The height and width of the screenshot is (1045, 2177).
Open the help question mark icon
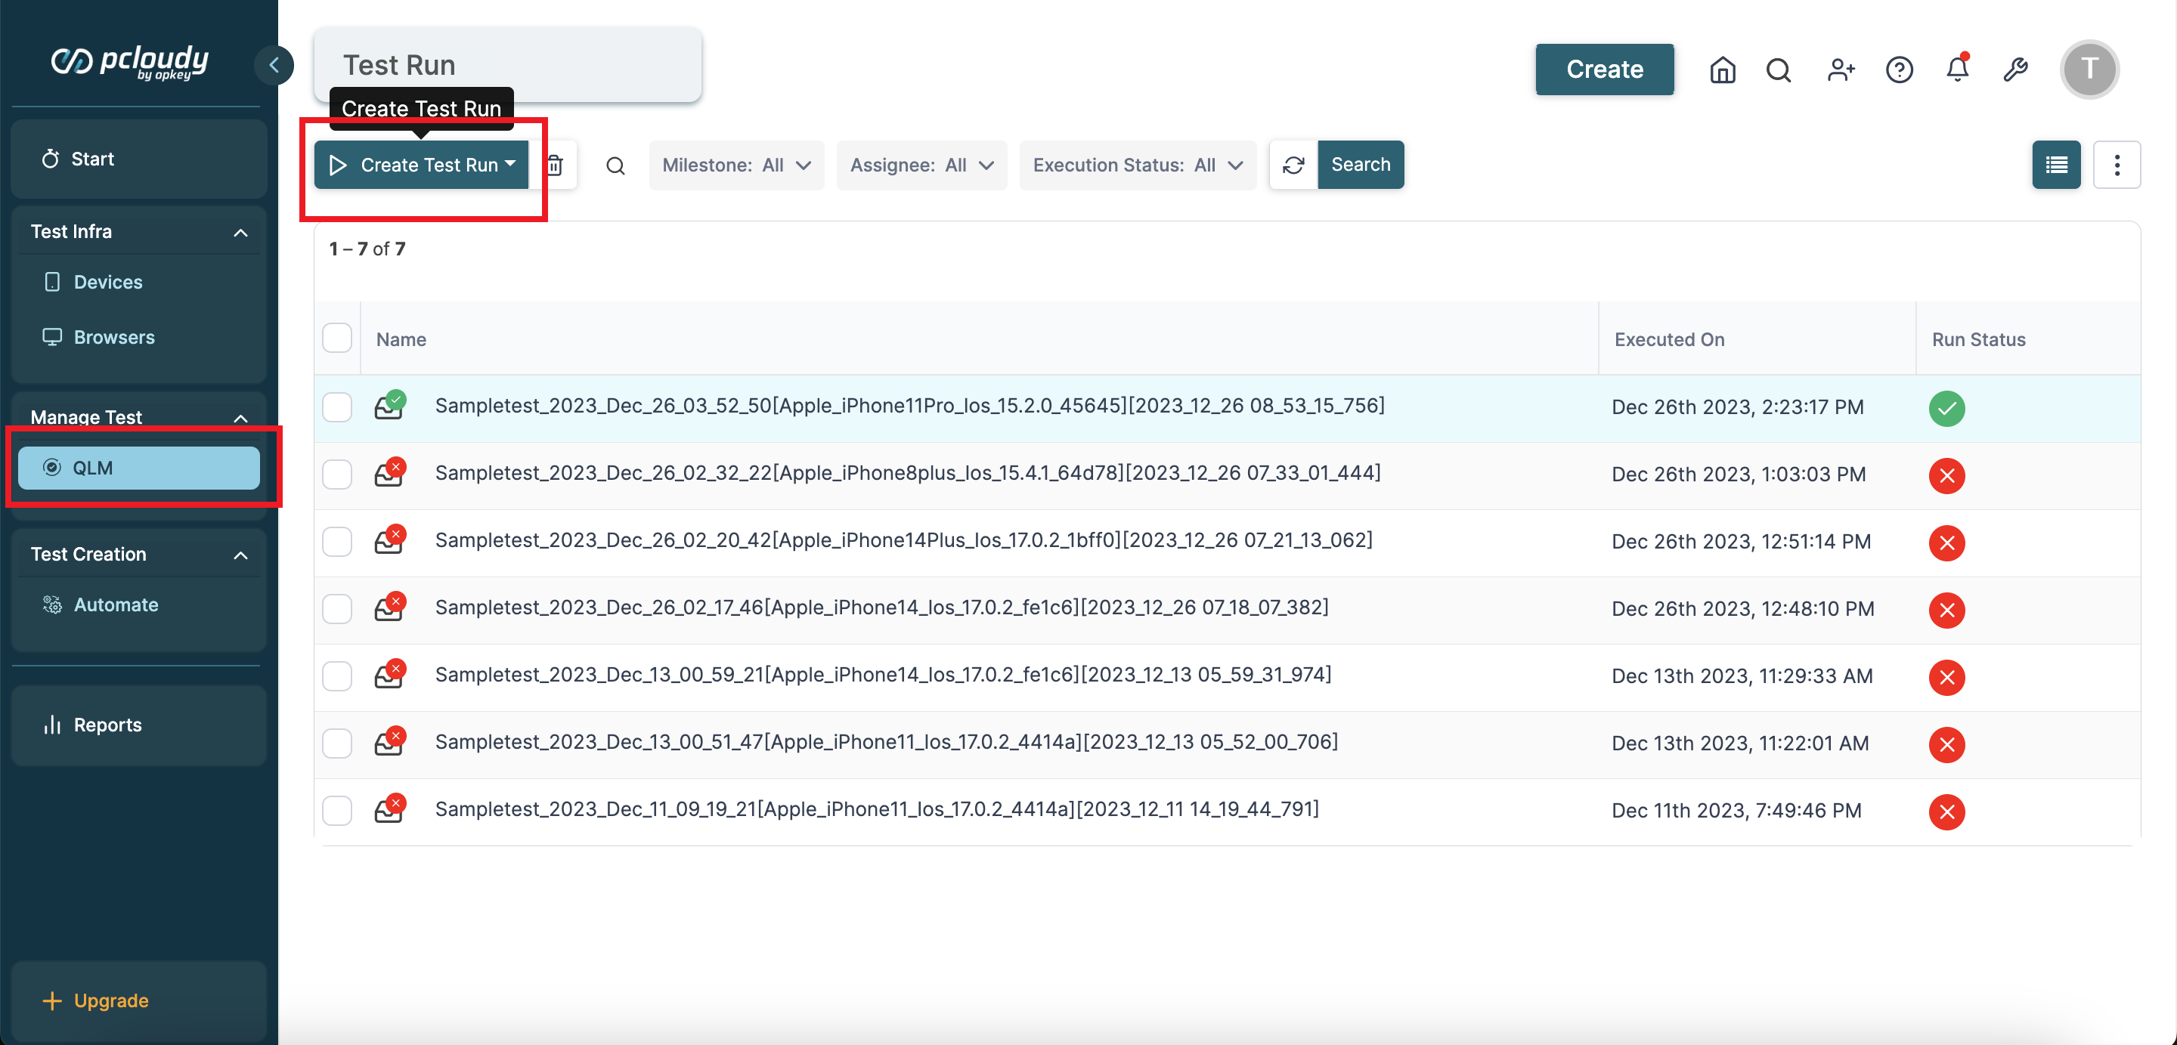coord(1899,70)
